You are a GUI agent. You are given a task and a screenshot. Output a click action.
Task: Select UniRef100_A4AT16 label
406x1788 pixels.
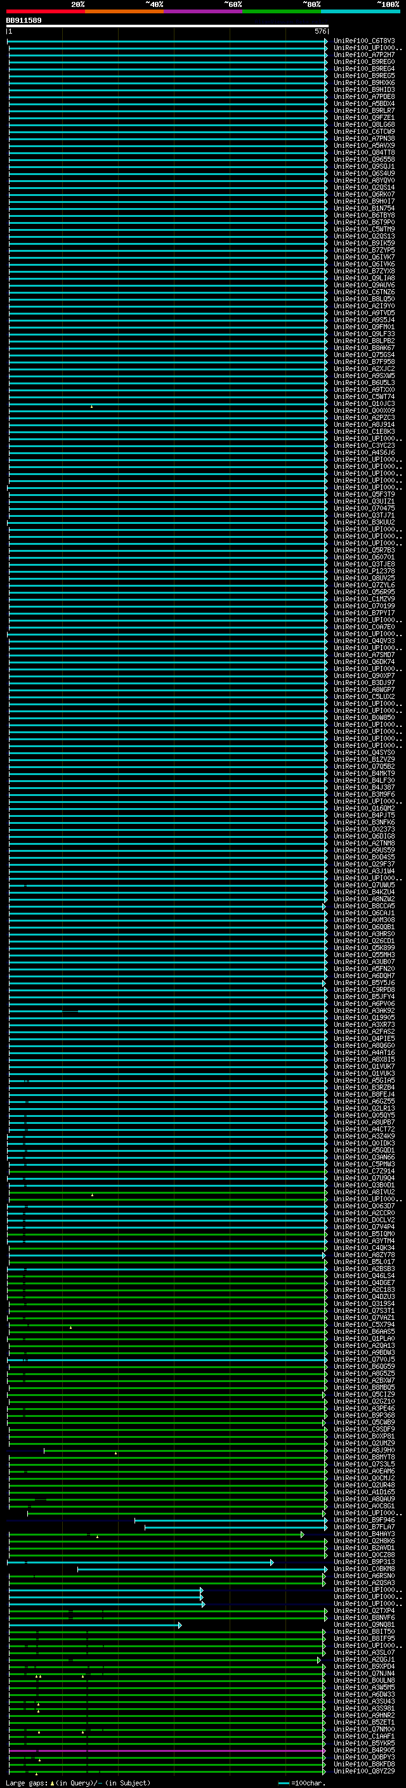364,1052
